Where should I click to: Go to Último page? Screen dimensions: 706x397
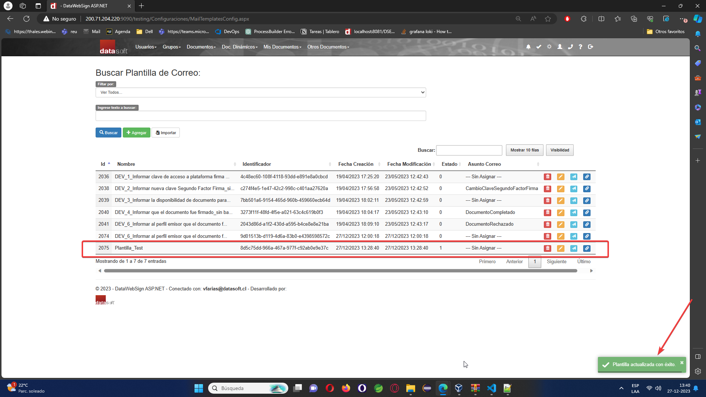pos(584,261)
